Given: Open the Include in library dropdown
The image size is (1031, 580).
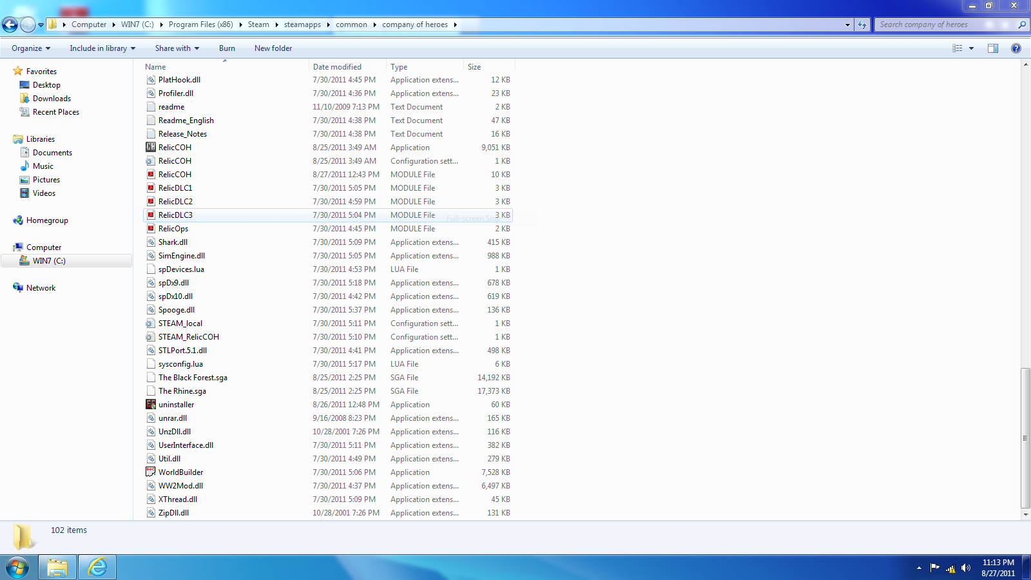Looking at the screenshot, I should [102, 48].
